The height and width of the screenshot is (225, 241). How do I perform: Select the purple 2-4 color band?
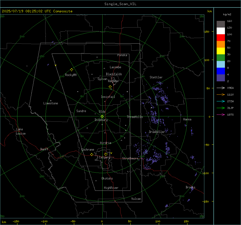click(221, 78)
